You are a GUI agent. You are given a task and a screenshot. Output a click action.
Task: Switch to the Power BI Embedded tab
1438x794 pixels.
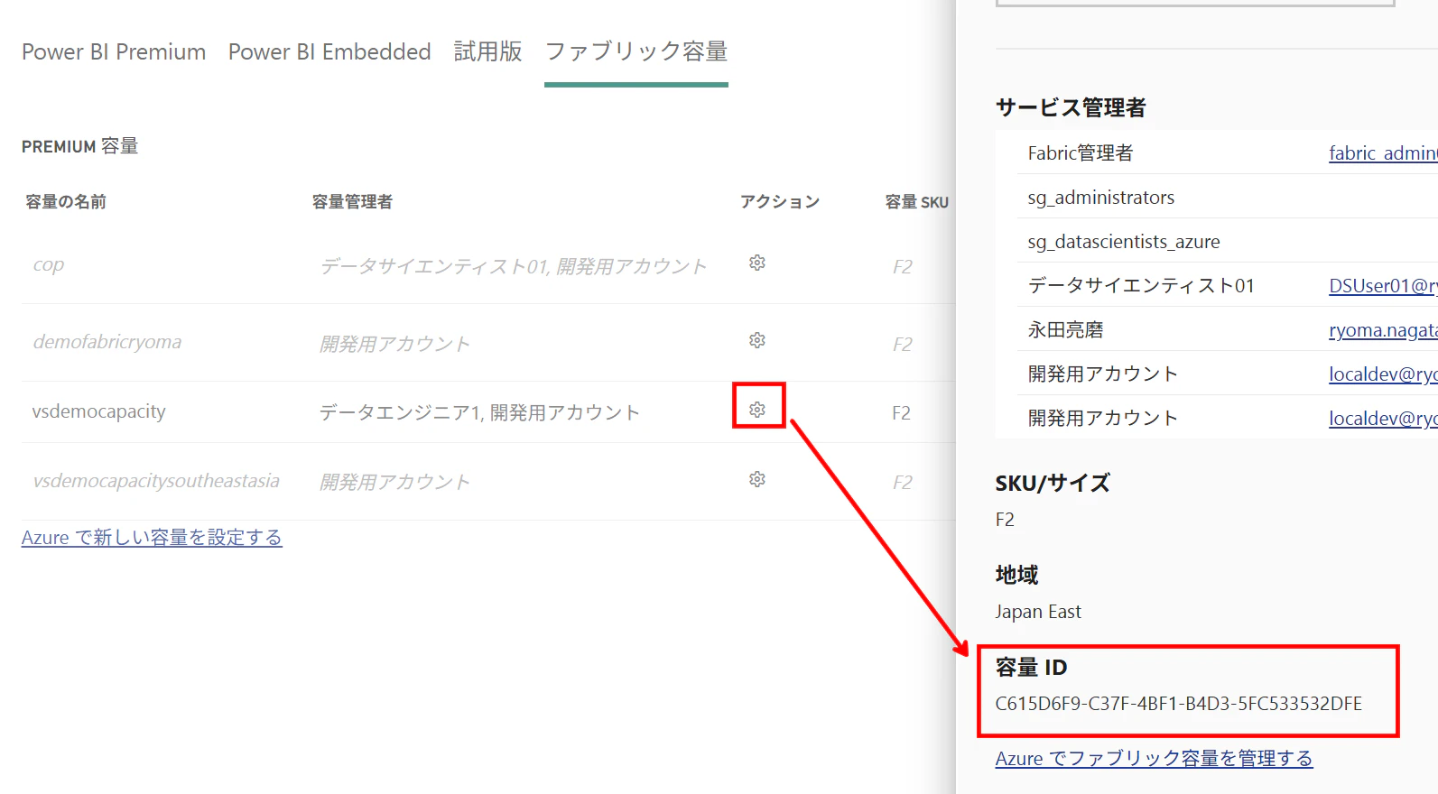click(x=329, y=51)
